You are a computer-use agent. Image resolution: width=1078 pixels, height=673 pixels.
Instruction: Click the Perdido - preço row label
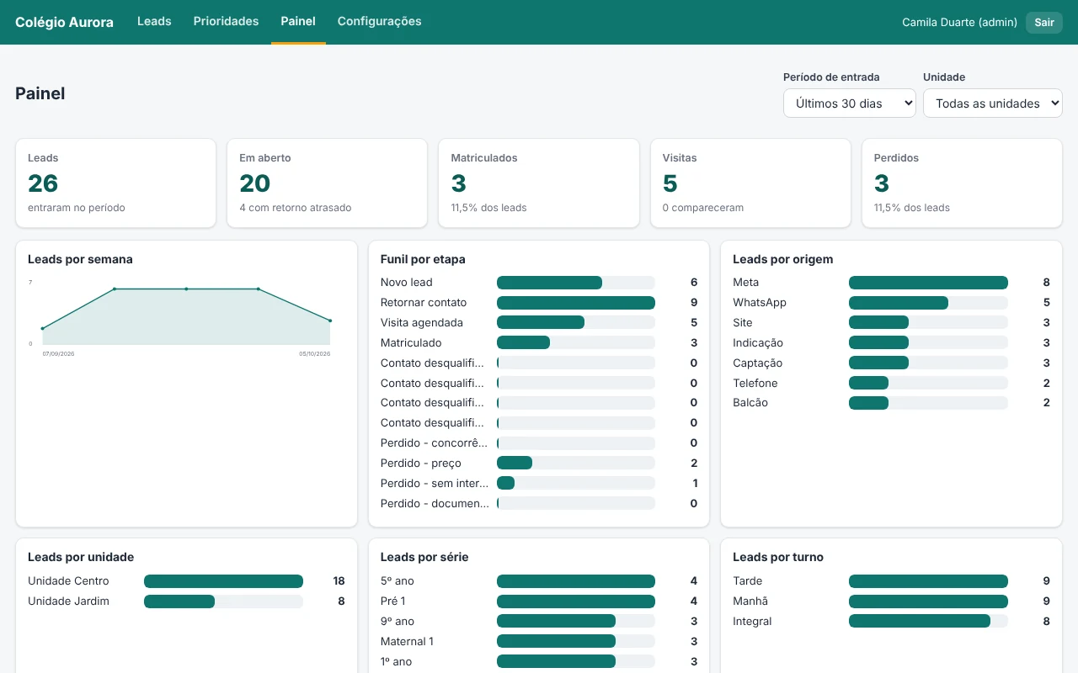tap(421, 464)
